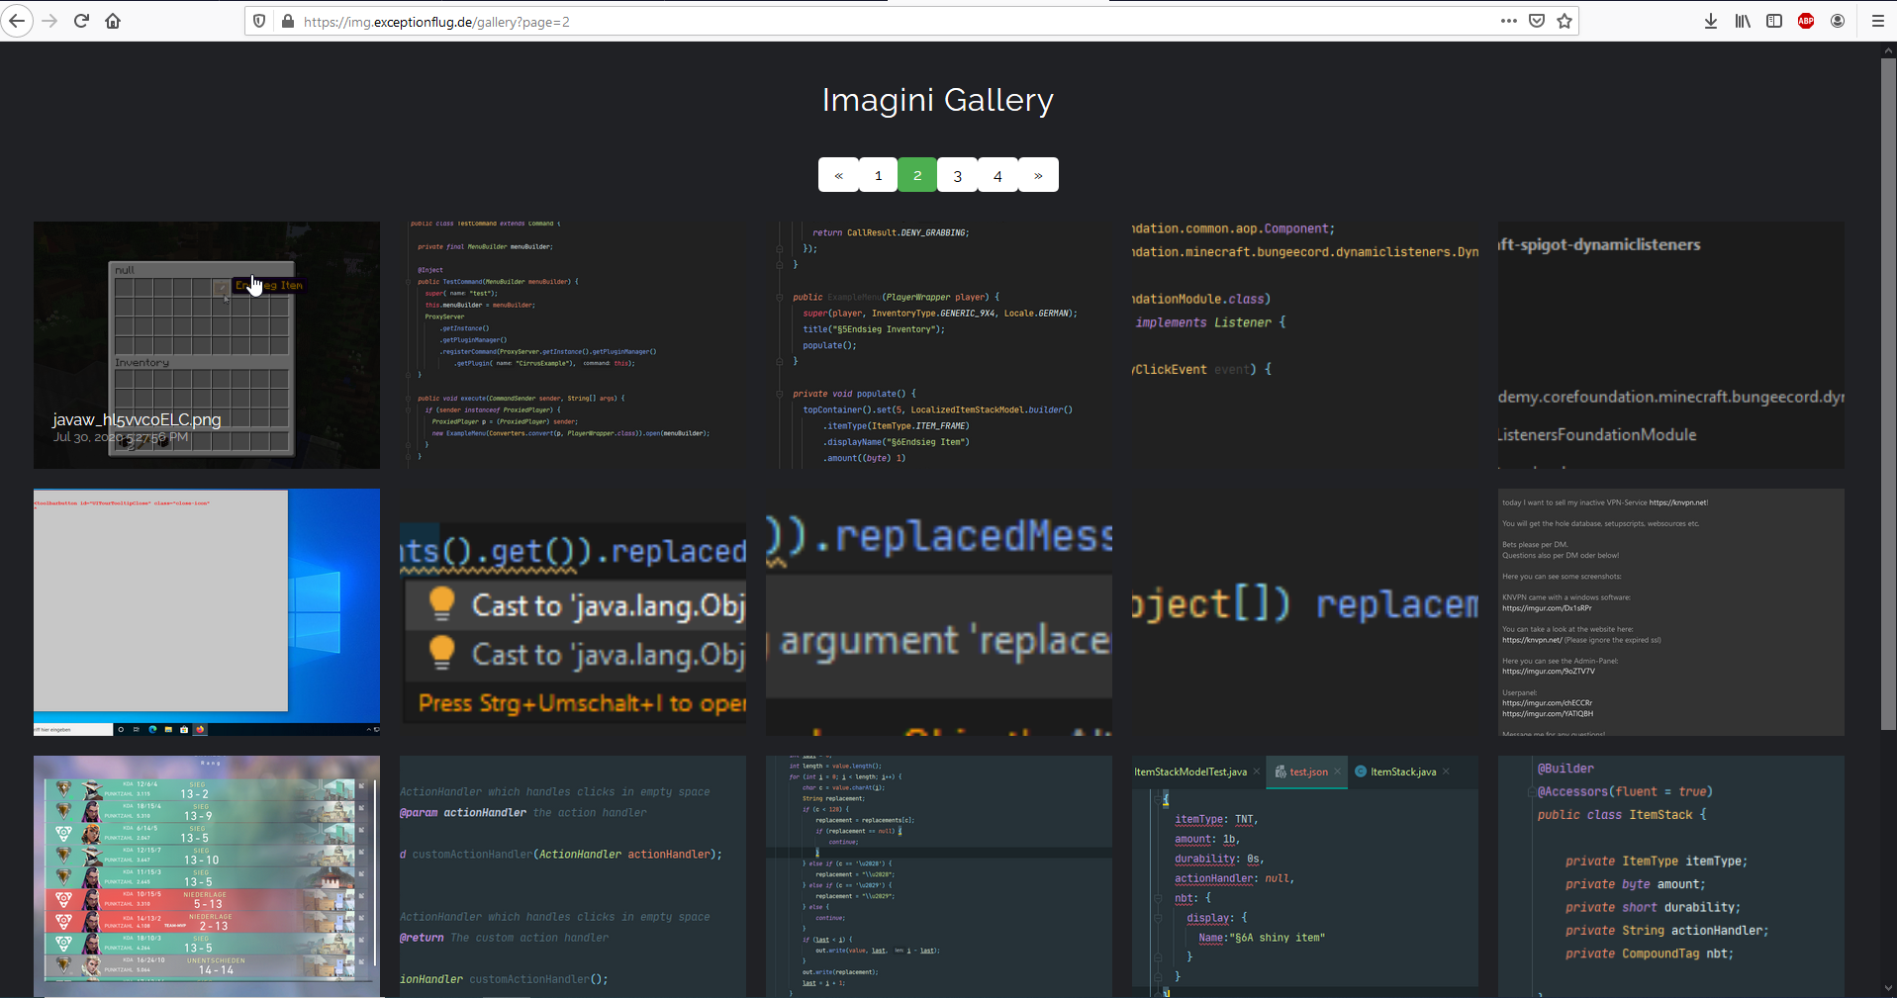Image resolution: width=1897 pixels, height=998 pixels.
Task: Open the Downloads panel
Action: (x=1710, y=21)
